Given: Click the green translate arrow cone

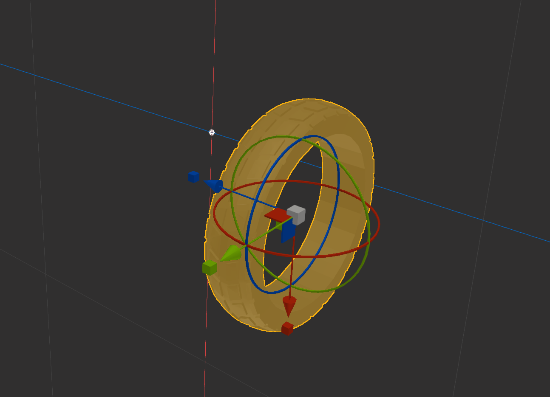Looking at the screenshot, I should [x=231, y=254].
